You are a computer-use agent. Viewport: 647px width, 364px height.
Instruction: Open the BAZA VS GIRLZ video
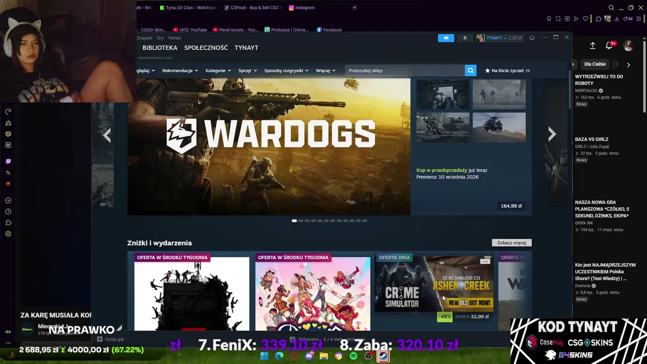click(x=591, y=139)
